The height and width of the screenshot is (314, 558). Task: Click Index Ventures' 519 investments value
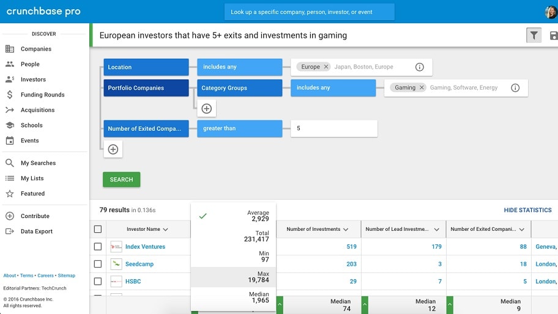tap(352, 247)
